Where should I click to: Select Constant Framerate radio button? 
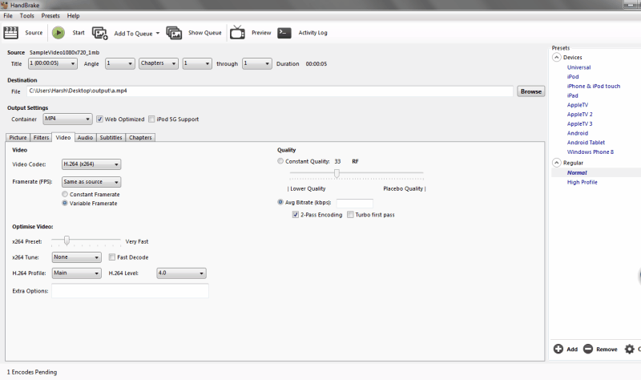(x=65, y=194)
